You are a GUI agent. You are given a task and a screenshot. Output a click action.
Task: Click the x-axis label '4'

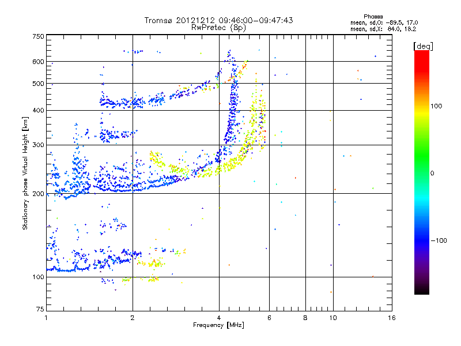tap(219, 318)
